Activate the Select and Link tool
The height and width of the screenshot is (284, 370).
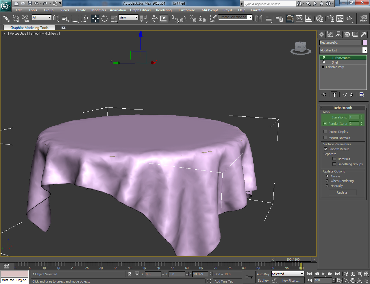point(6,18)
